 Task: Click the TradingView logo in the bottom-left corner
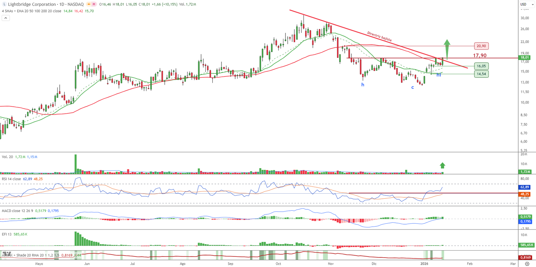tap(7, 254)
